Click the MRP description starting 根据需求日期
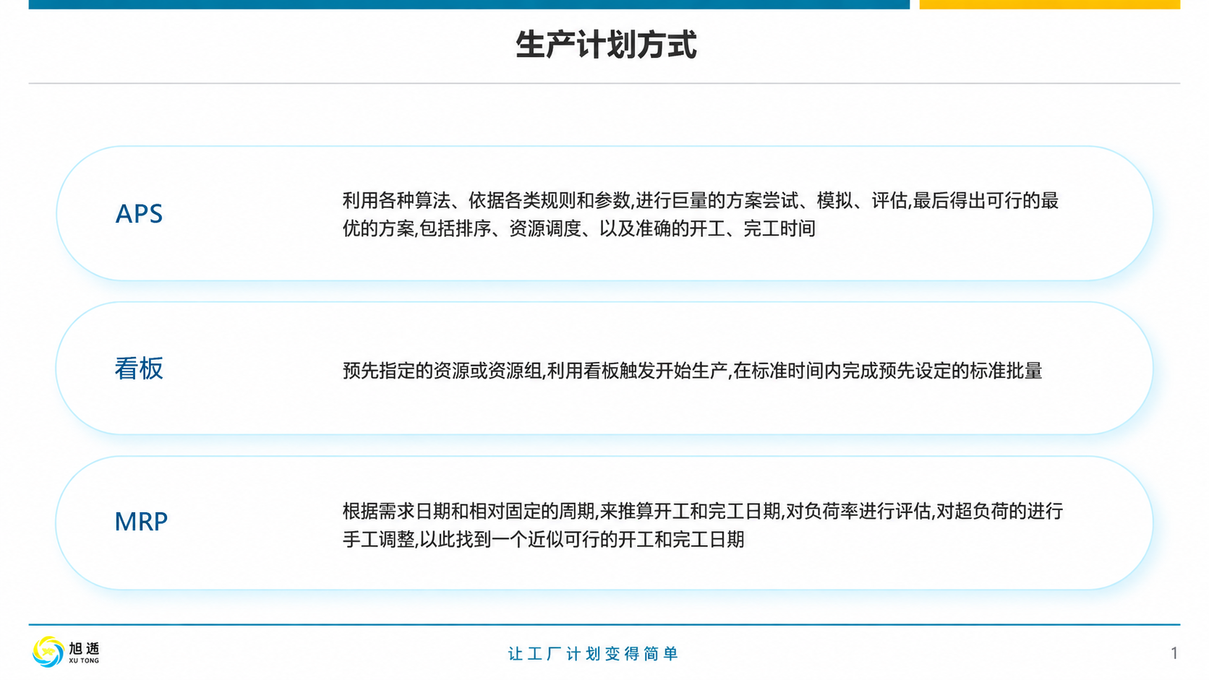Screen dimensions: 1209x680 click(702, 525)
